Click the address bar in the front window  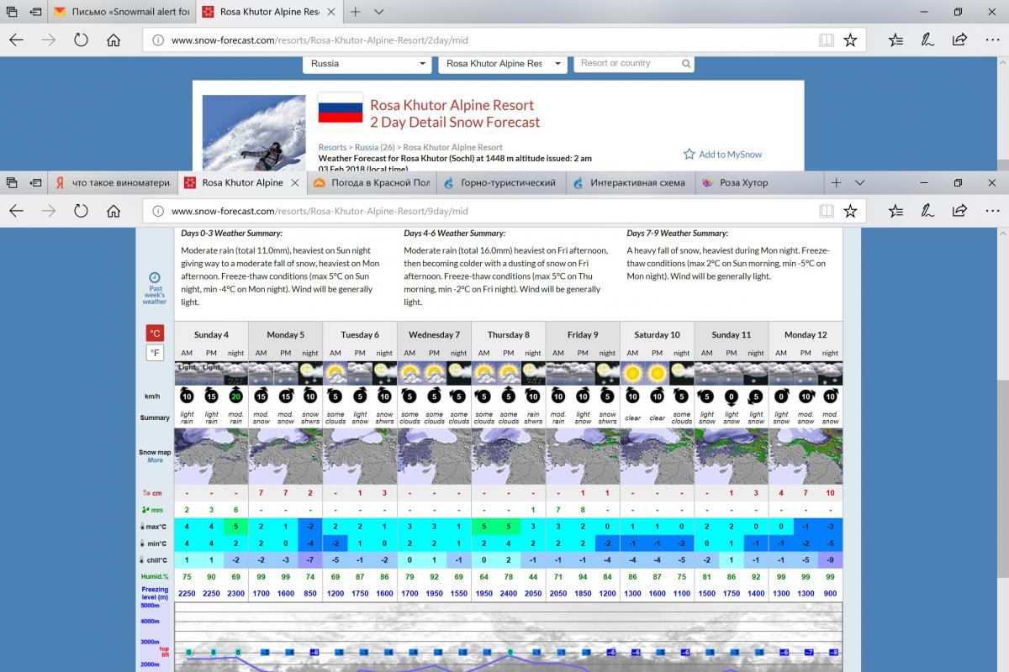tap(479, 211)
